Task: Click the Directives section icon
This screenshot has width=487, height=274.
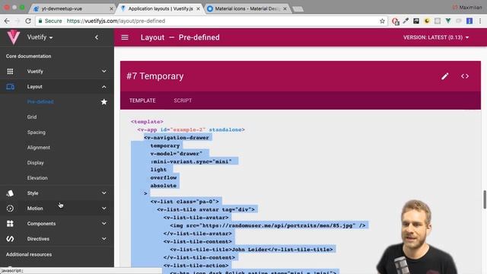Action: click(10, 239)
